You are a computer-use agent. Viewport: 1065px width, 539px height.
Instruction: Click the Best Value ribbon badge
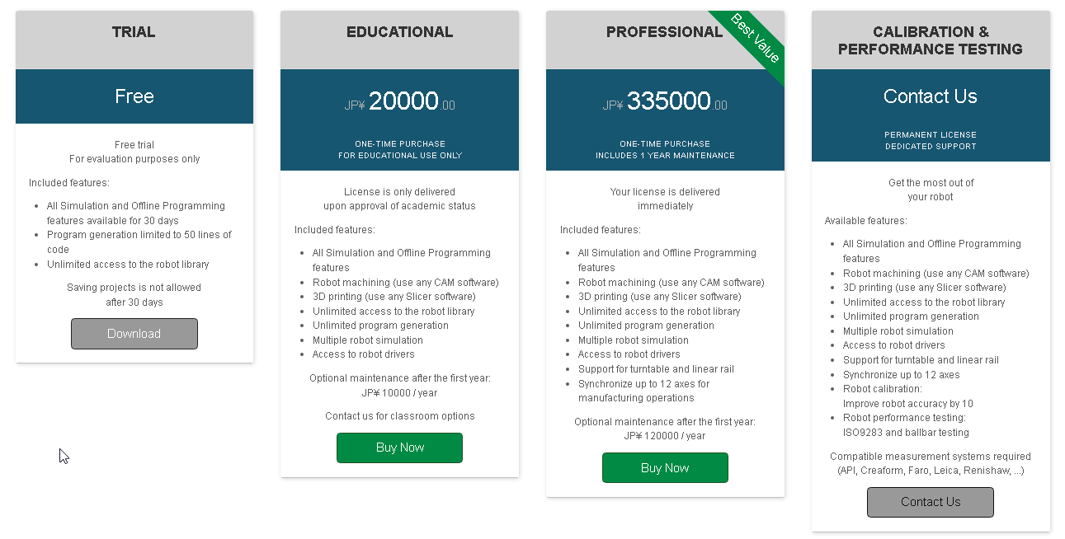point(755,39)
